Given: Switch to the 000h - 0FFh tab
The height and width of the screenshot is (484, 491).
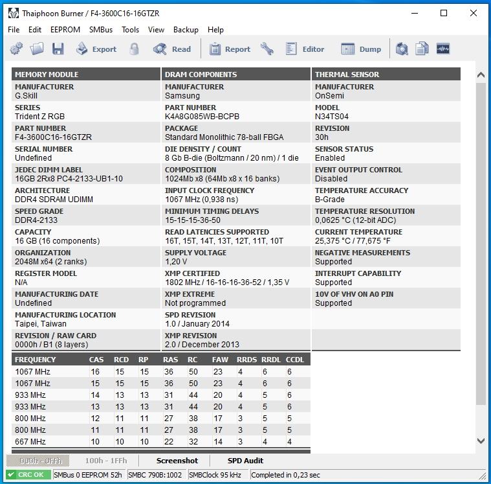Looking at the screenshot, I should pyautogui.click(x=38, y=461).
